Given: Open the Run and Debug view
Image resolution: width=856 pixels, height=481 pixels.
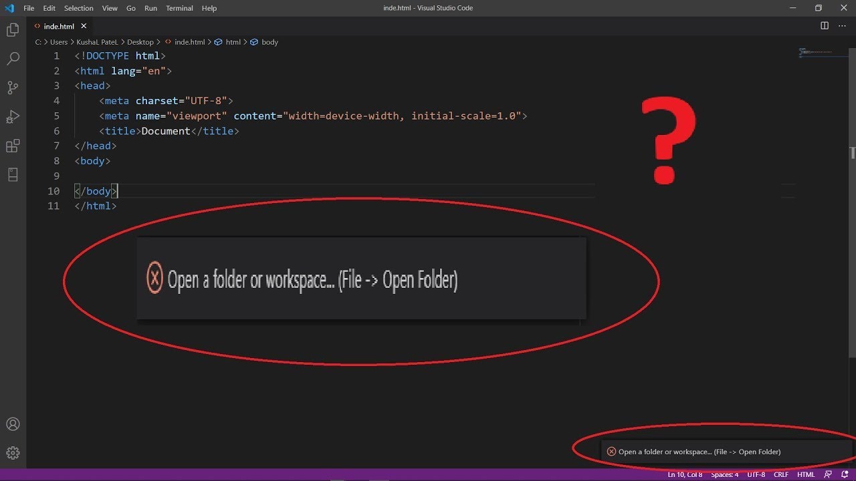Looking at the screenshot, I should (x=13, y=117).
